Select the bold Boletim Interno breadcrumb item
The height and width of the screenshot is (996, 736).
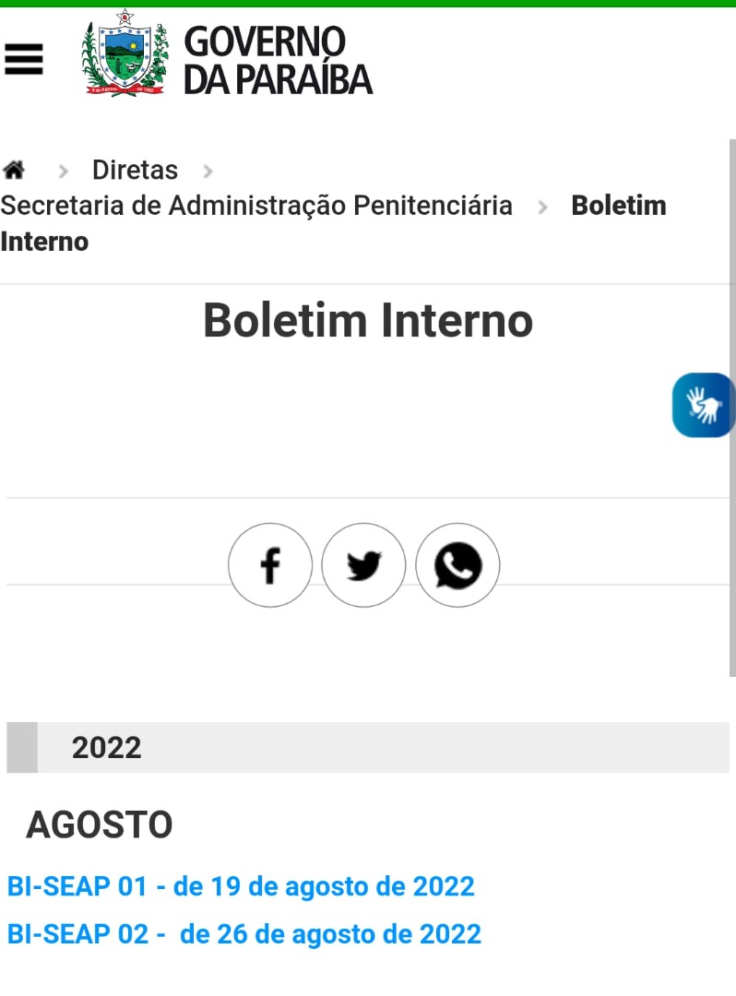(618, 206)
